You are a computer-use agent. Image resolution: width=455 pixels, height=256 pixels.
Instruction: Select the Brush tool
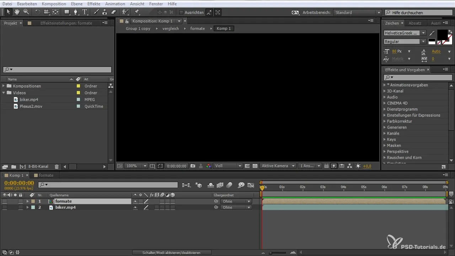click(x=96, y=12)
